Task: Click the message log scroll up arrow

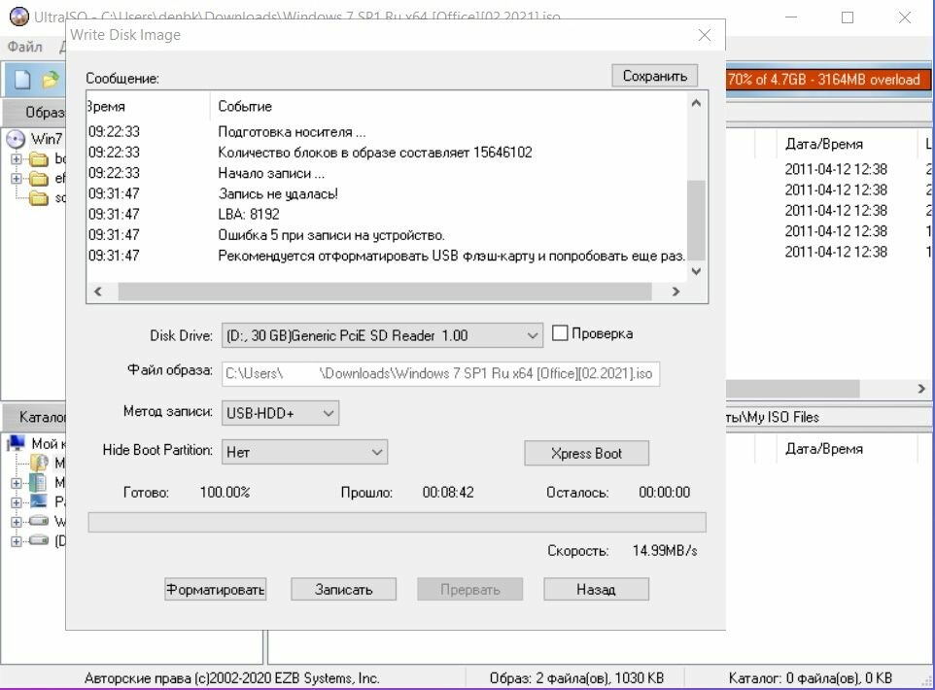Action: click(x=696, y=103)
